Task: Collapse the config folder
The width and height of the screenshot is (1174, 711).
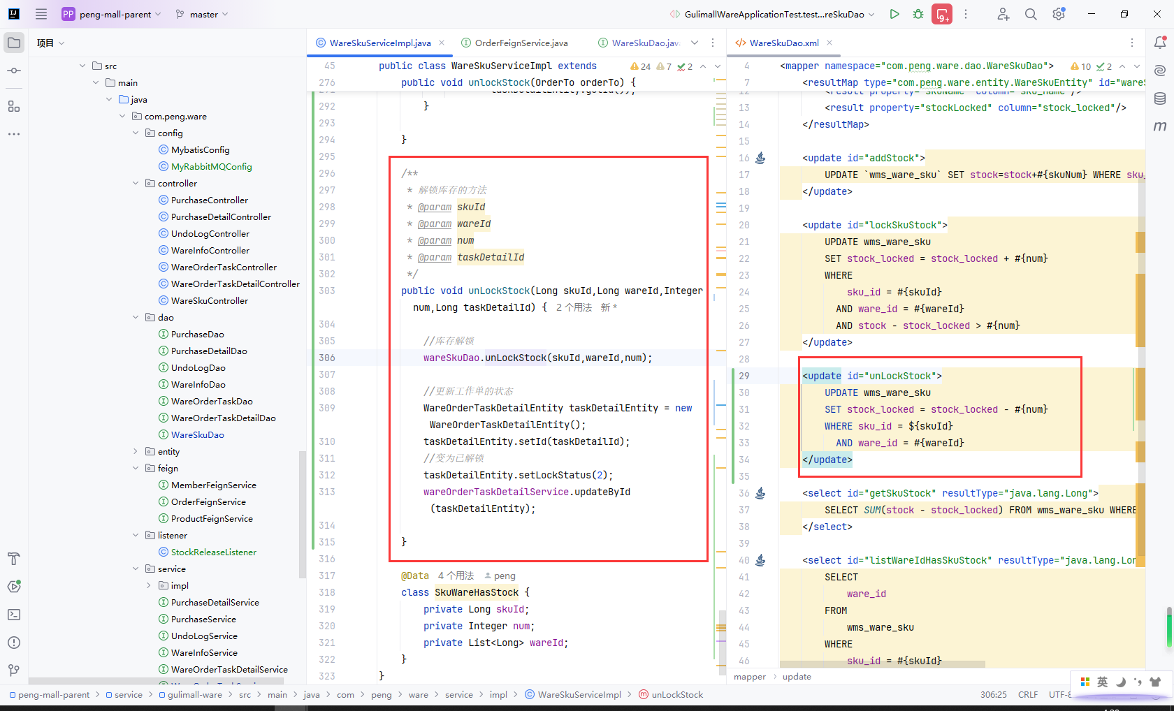Action: 136,133
